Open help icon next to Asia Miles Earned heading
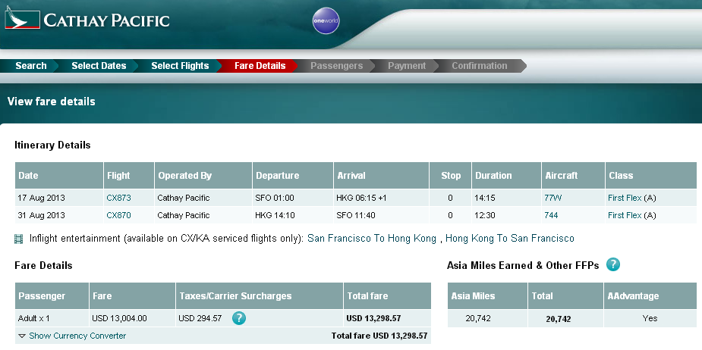The image size is (702, 350). 613,264
